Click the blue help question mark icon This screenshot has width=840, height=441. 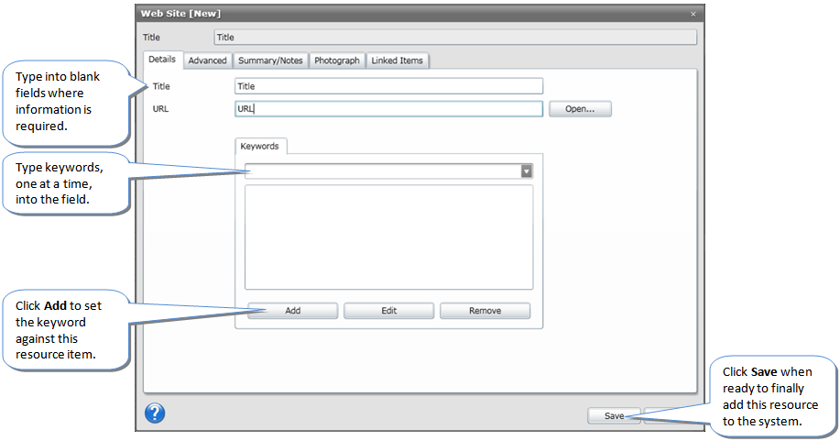tap(155, 413)
